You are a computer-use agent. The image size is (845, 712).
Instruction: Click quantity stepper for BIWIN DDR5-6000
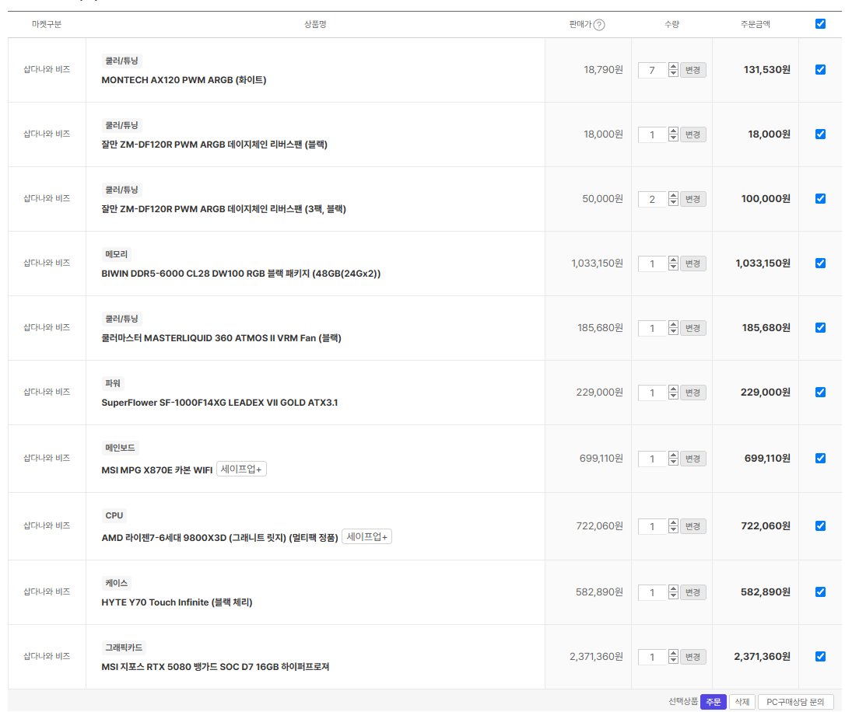coord(673,264)
